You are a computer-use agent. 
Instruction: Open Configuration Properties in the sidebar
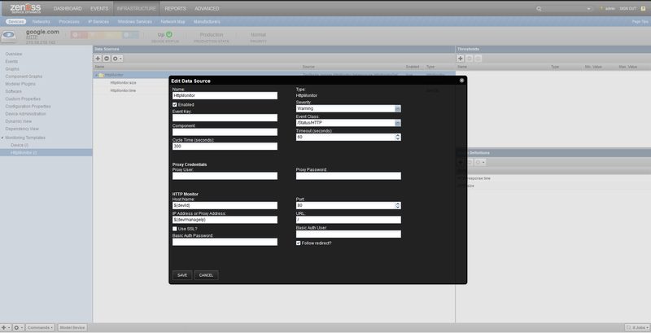[28, 107]
